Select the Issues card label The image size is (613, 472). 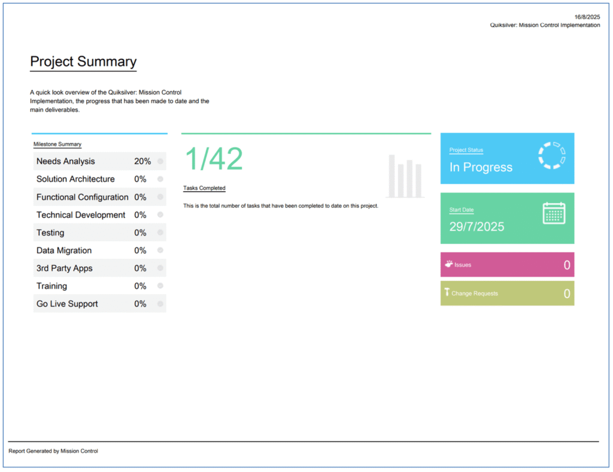coord(463,265)
